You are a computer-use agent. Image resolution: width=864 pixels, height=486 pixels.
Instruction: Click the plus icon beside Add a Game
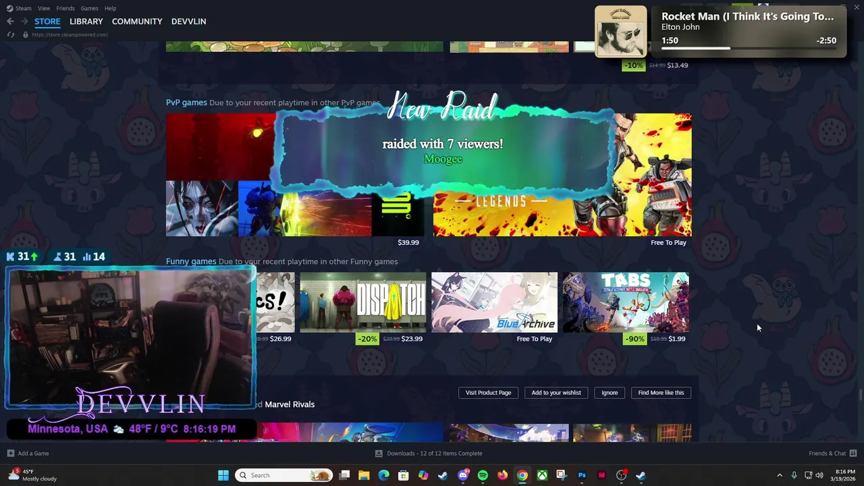pos(10,454)
